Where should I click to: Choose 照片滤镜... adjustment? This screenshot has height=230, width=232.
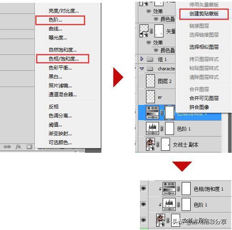coord(60,85)
